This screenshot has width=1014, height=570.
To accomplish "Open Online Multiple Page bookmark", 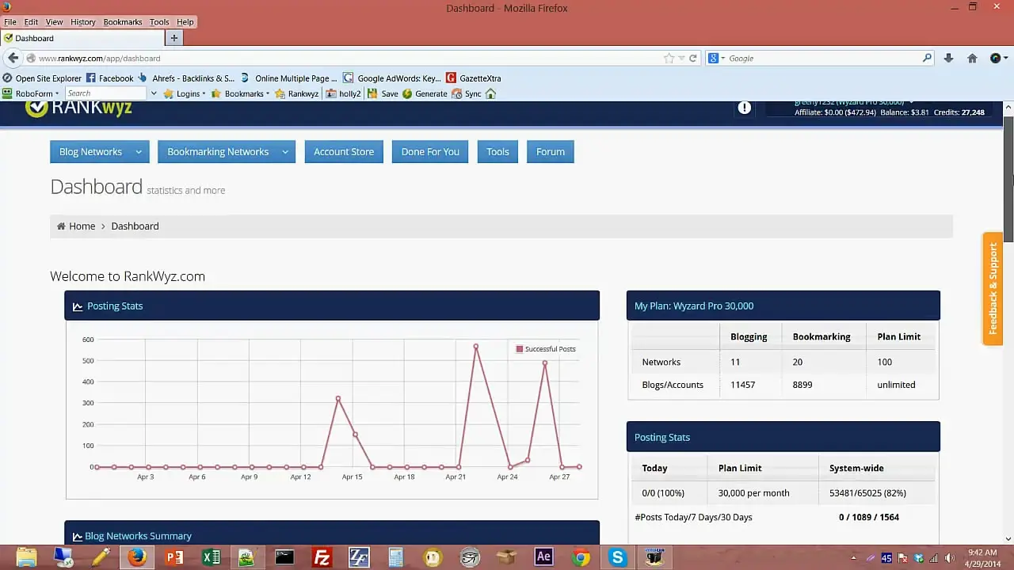I will (x=289, y=78).
